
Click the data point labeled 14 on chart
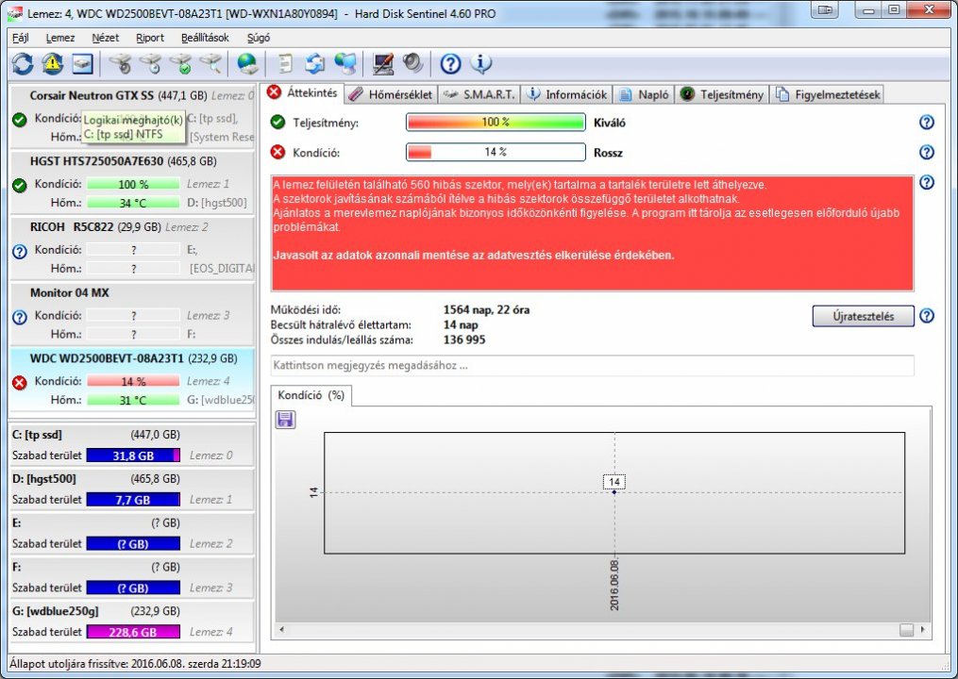point(614,491)
